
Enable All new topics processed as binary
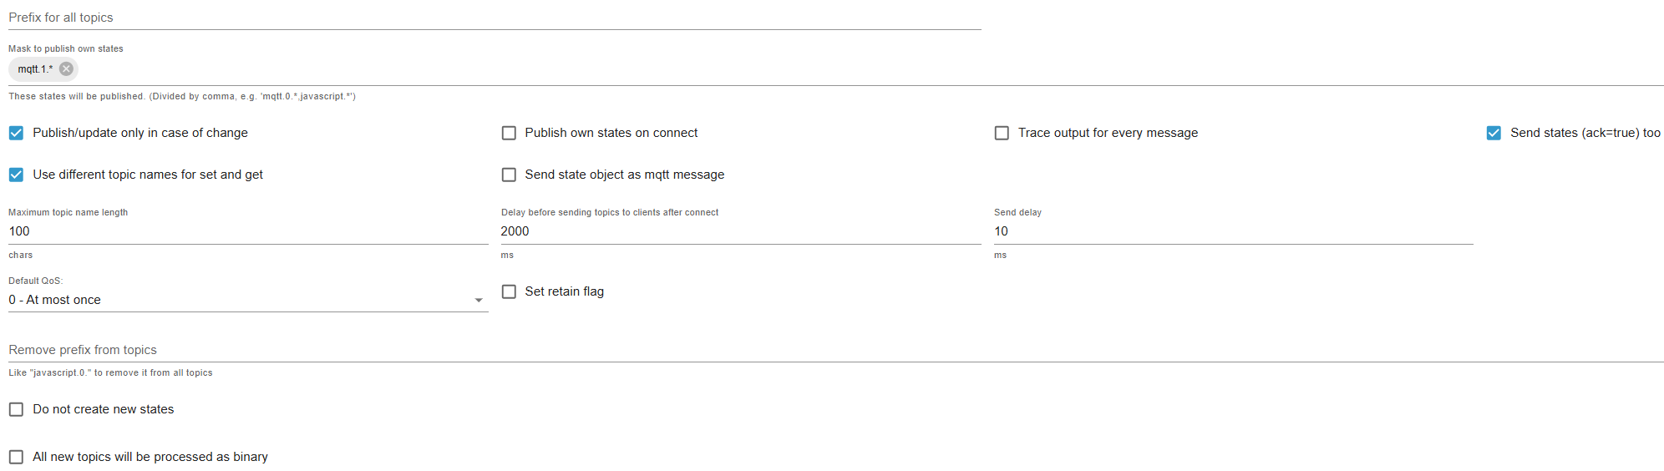pos(16,457)
